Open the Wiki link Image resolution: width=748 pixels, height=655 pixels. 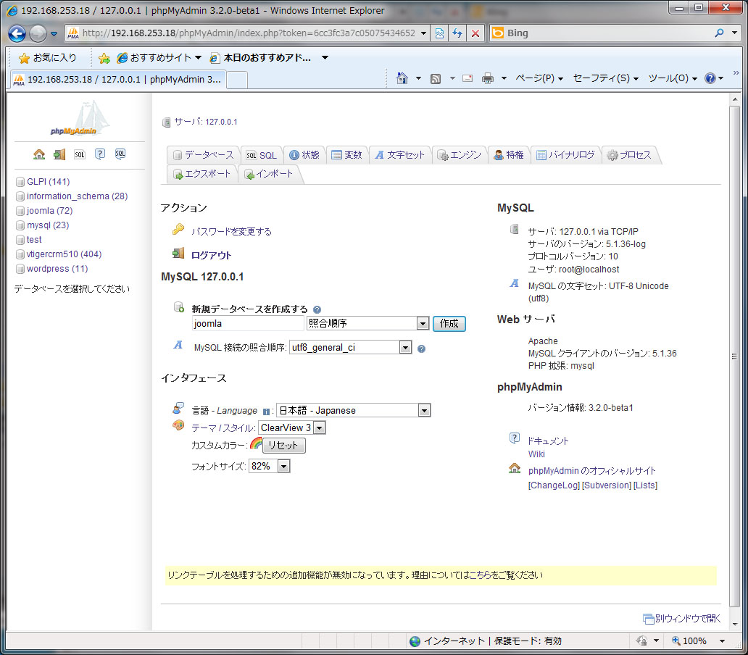coord(536,454)
